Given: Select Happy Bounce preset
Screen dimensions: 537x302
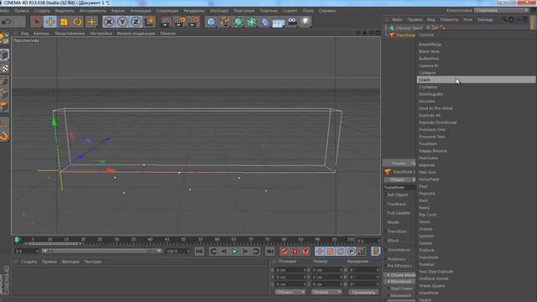Looking at the screenshot, I should click(x=433, y=151).
